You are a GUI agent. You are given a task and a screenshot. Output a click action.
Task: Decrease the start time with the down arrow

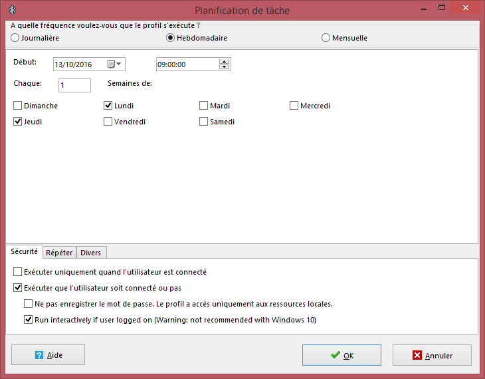pyautogui.click(x=224, y=67)
